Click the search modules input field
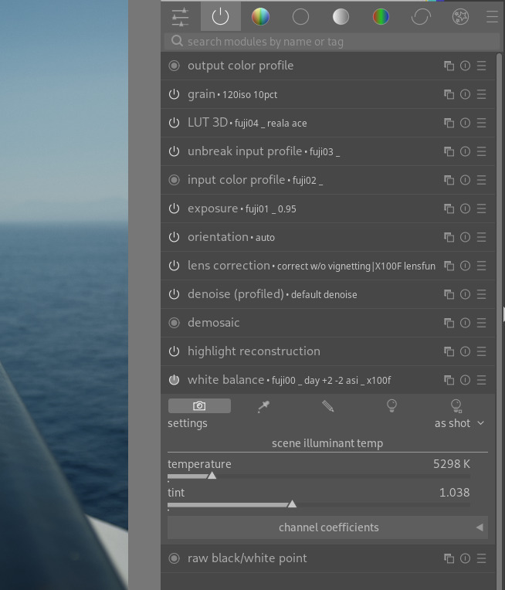The height and width of the screenshot is (590, 505). coord(332,42)
